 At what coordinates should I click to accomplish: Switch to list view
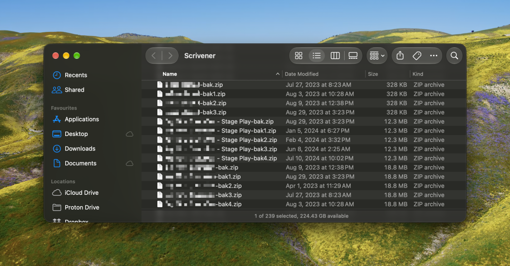[316, 56]
